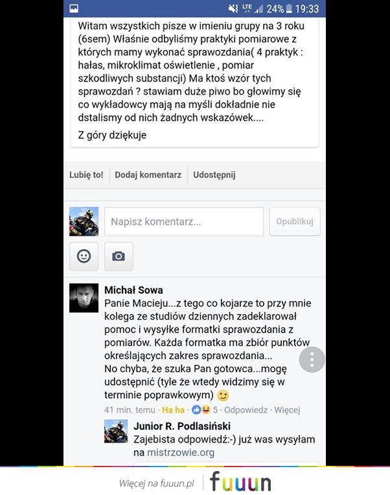Expand the Więcej options on comment
The height and width of the screenshot is (495, 390).
pos(287,410)
